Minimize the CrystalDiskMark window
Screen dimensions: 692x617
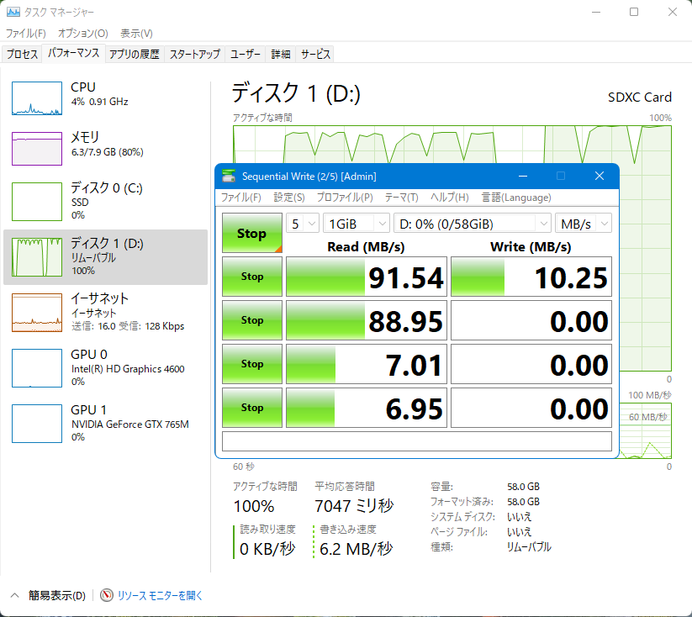click(x=523, y=176)
